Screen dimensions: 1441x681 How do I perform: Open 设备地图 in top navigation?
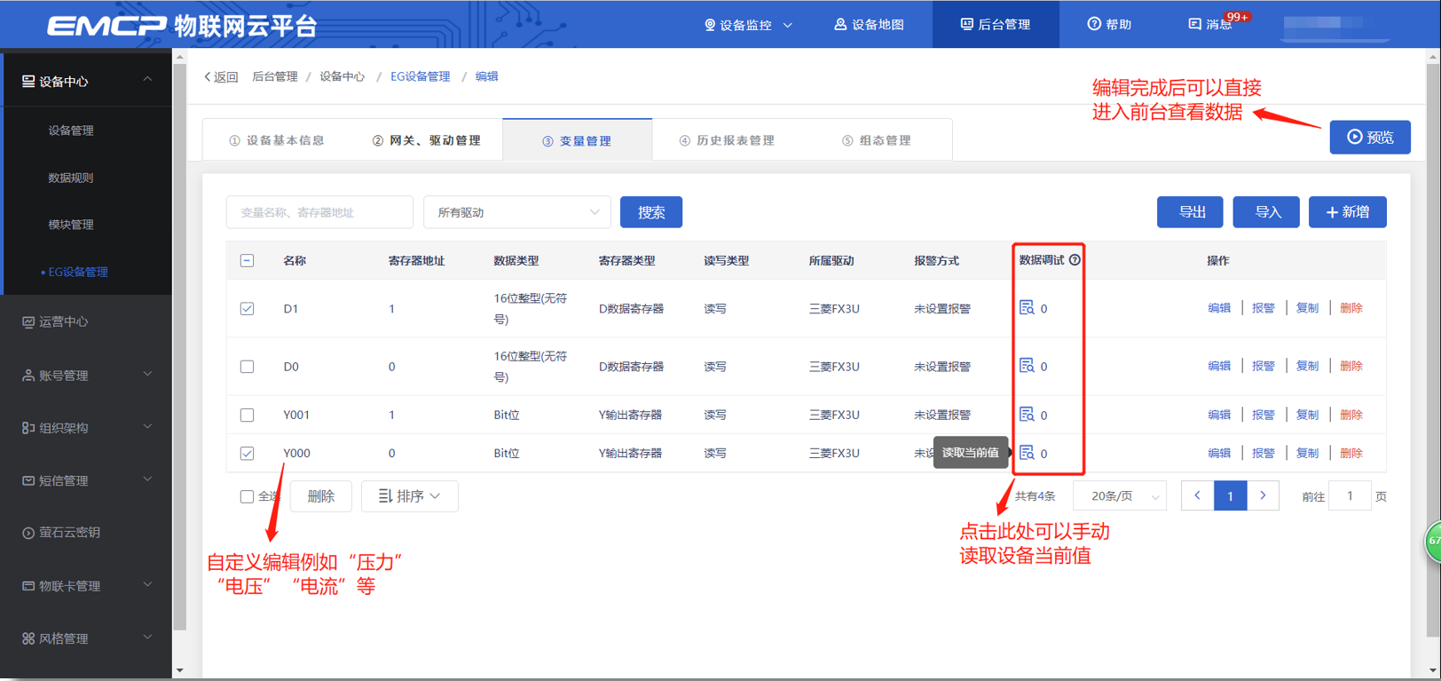(870, 24)
